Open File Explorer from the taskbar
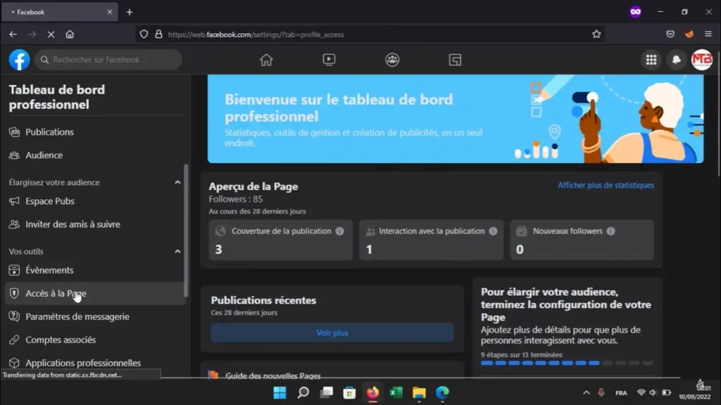Image resolution: width=721 pixels, height=405 pixels. (419, 392)
